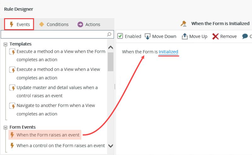This screenshot has height=155, width=252.
Task: Click the lightning icon beside Form raises event
Action: (x=12, y=135)
